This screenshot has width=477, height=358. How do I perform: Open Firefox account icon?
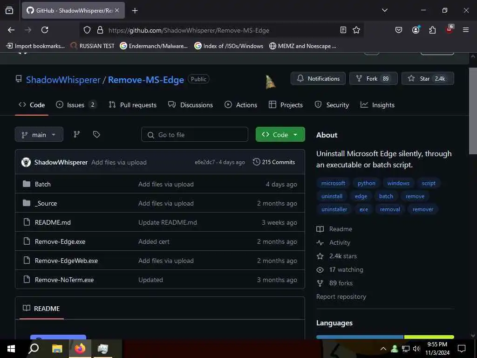(416, 30)
